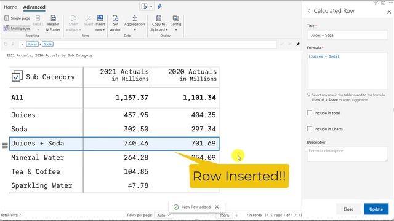Click the focus mode icon at top right
Viewport: 394px width, 221px height.
pos(383,2)
